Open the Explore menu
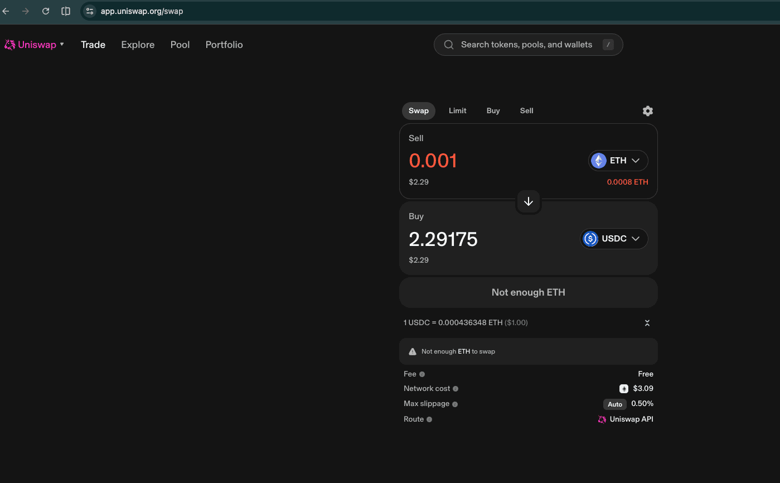Screen dimensions: 780x483 click(138, 45)
